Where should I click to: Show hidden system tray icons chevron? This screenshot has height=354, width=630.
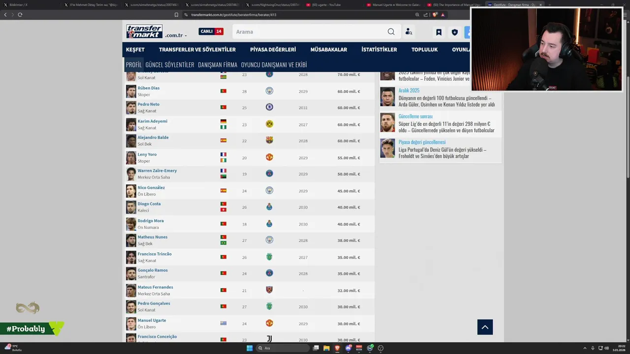click(585, 348)
